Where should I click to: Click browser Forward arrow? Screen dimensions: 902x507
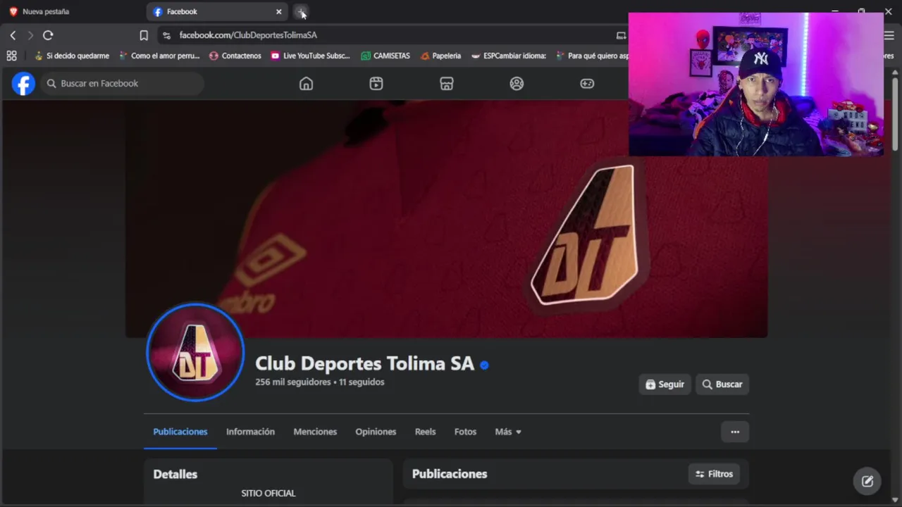click(30, 35)
